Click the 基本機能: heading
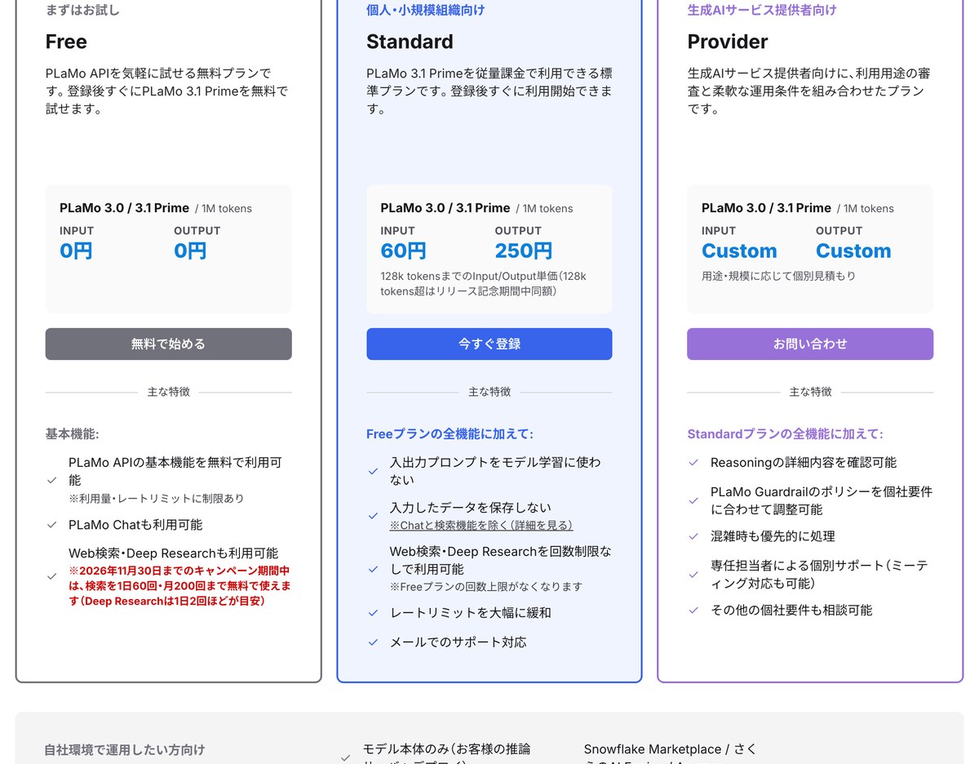 (72, 434)
